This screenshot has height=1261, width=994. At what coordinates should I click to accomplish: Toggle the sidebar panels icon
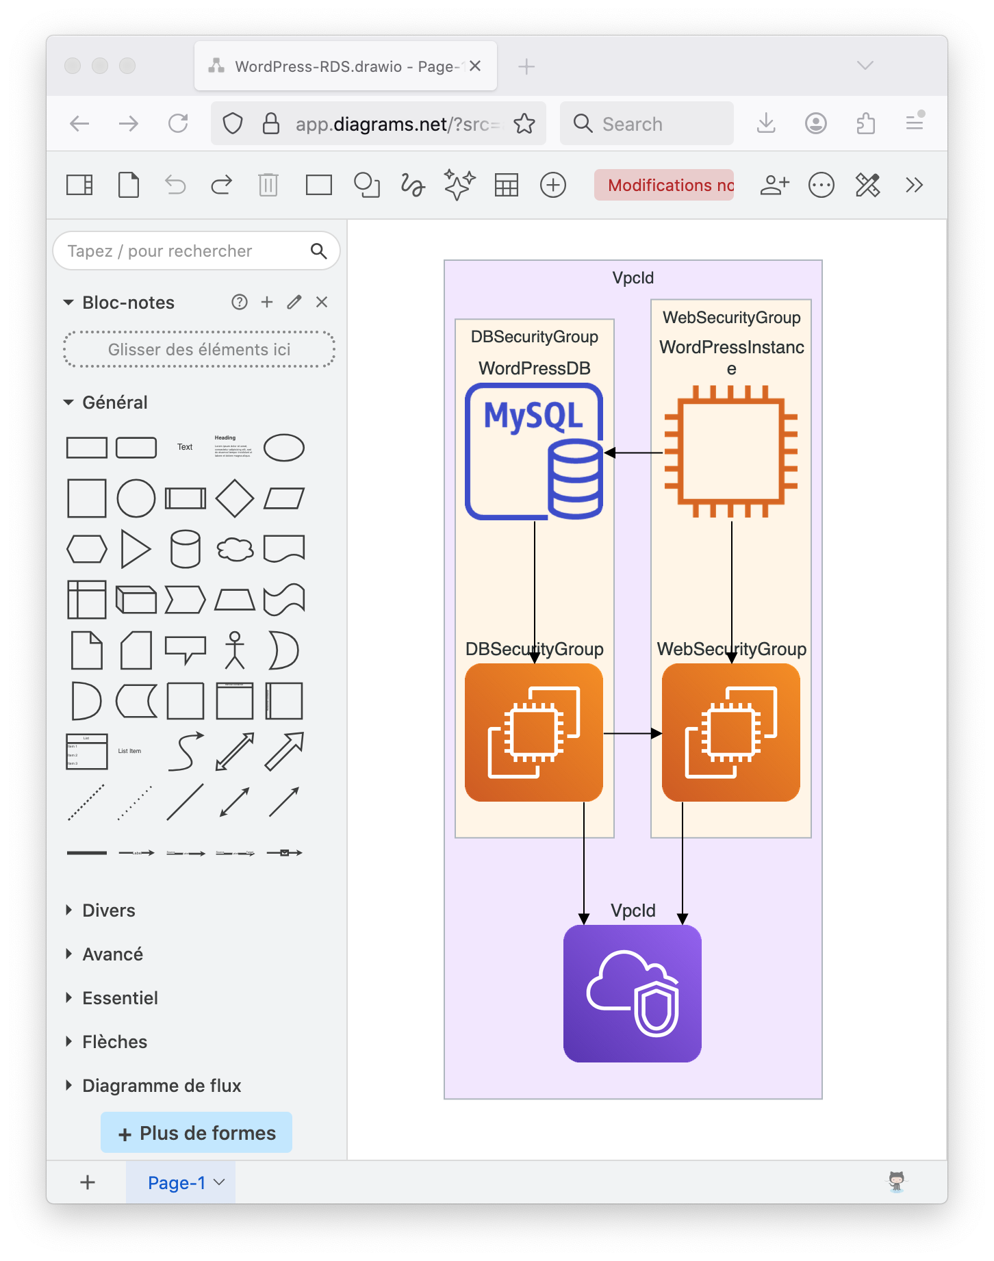[x=79, y=185]
